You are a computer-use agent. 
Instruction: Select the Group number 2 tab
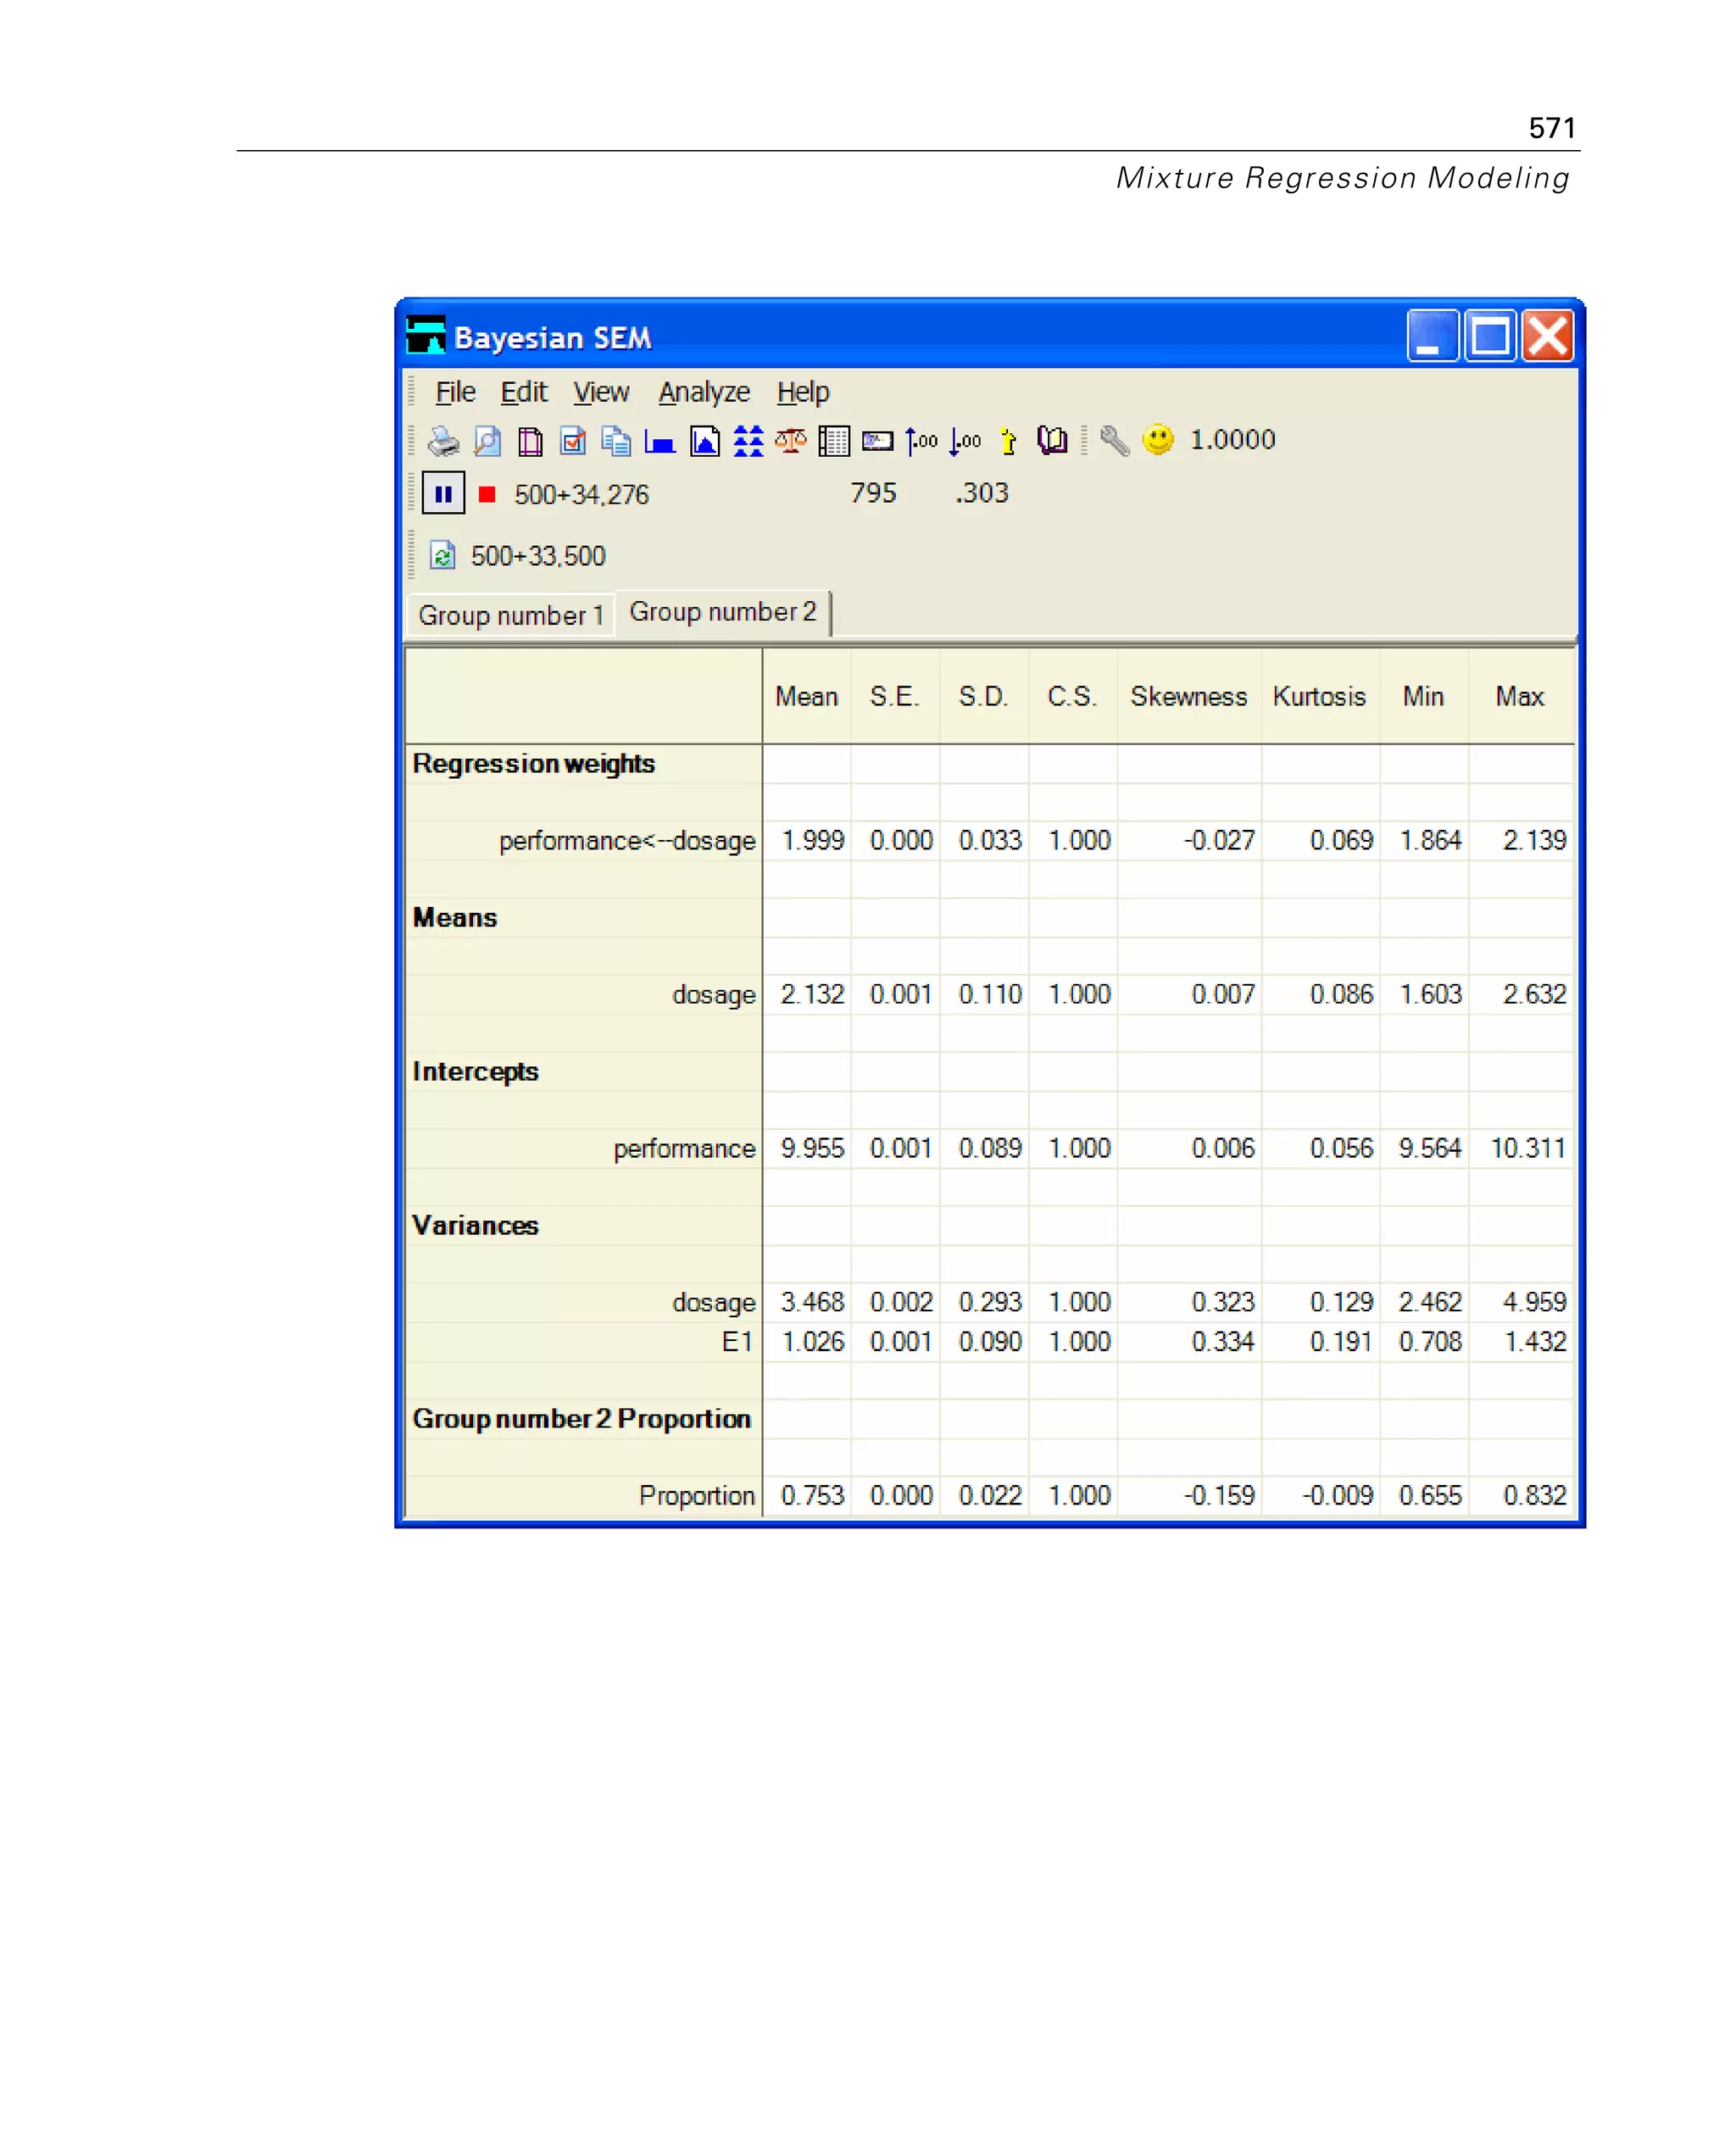tap(723, 612)
